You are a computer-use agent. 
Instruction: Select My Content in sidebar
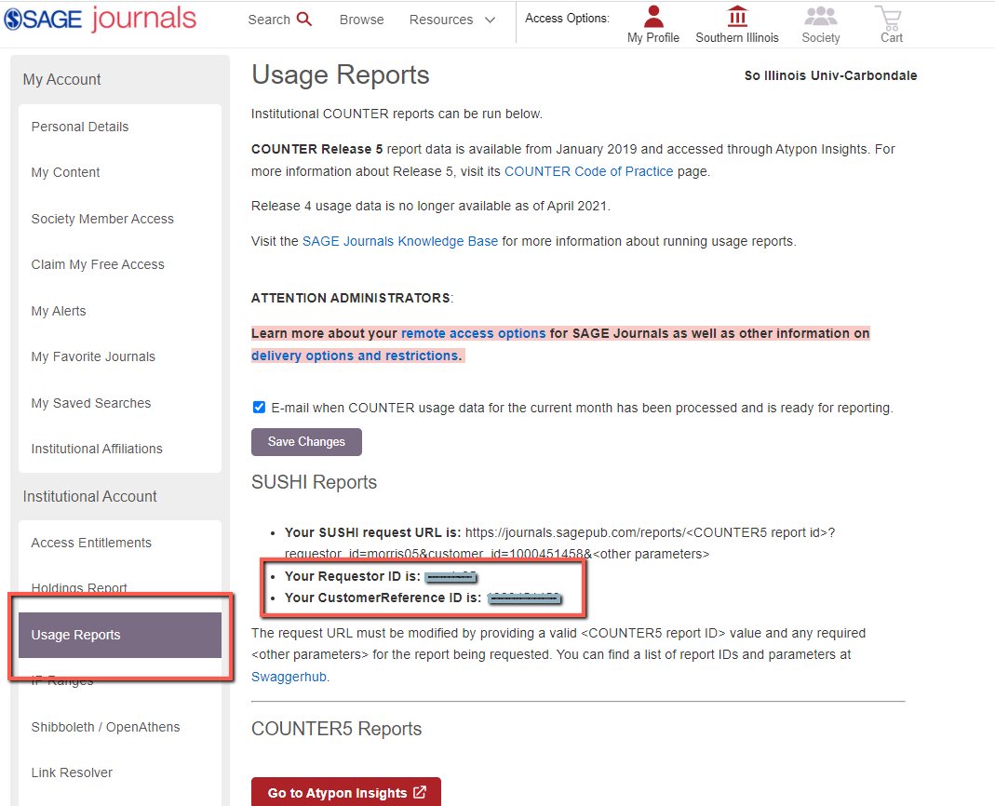coord(65,172)
